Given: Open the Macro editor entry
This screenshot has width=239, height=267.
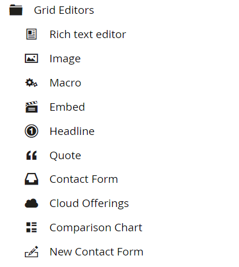Looking at the screenshot, I should tap(65, 83).
